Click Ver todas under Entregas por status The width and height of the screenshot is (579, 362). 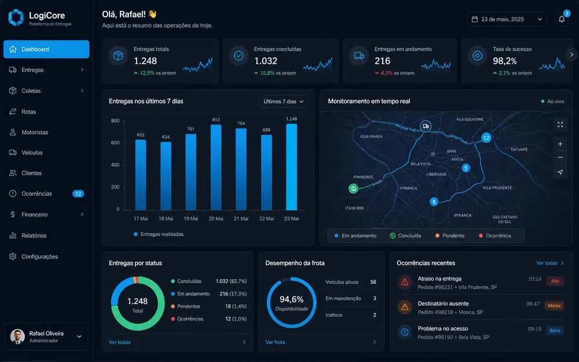pyautogui.click(x=120, y=342)
